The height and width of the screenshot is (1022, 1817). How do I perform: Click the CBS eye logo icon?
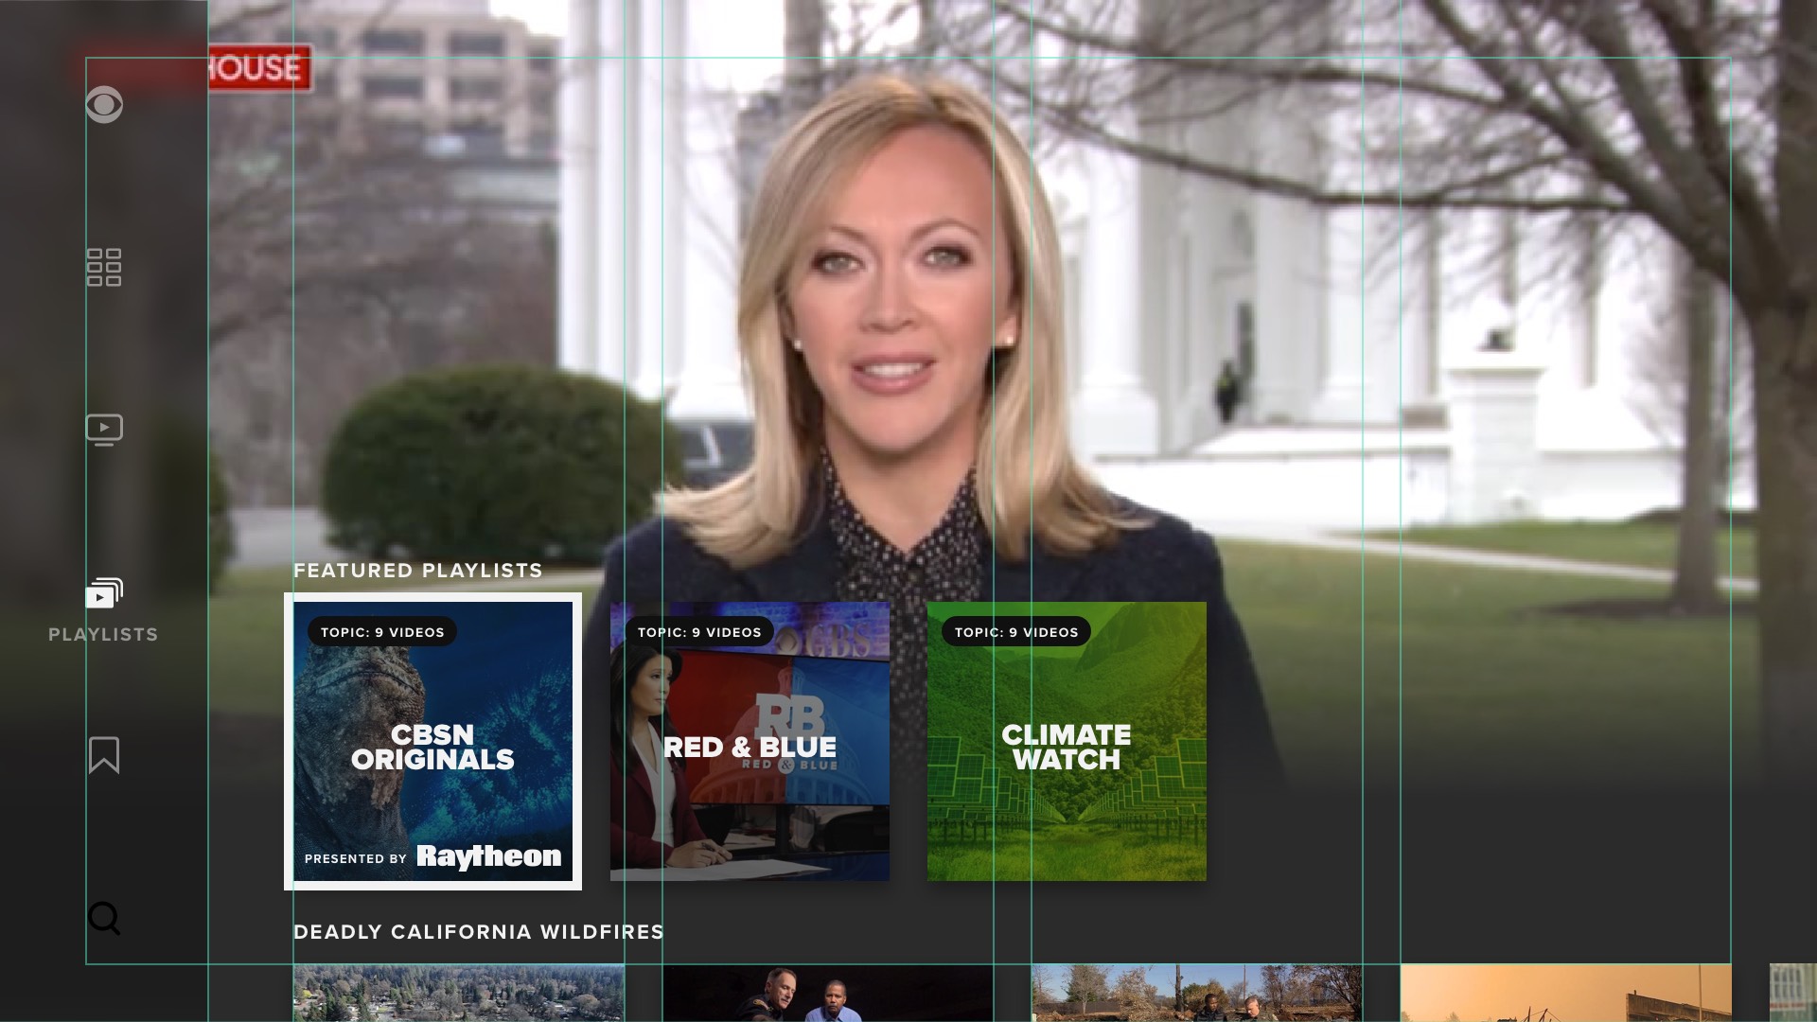pyautogui.click(x=104, y=104)
